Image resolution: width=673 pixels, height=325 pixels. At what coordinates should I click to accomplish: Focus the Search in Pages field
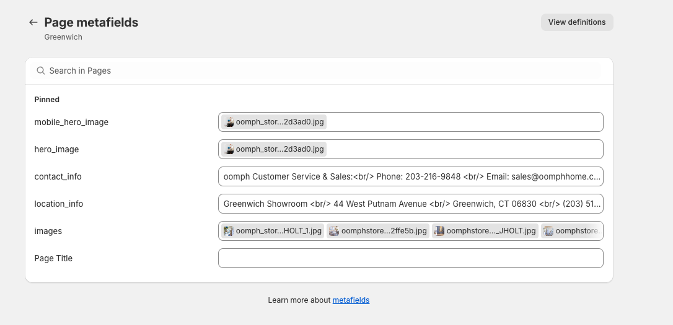coord(322,71)
